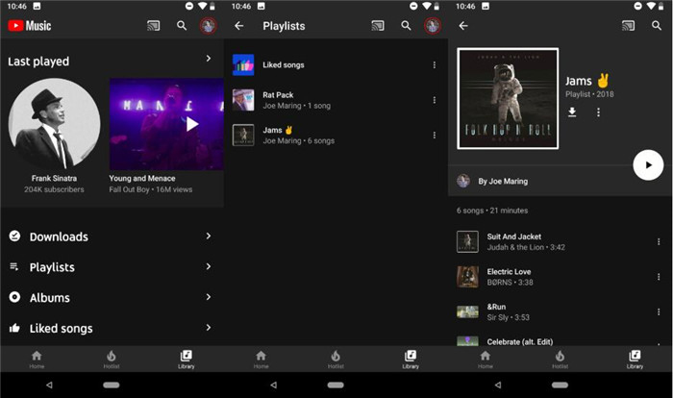
Task: Go back from the Jams playlist screen
Action: click(x=463, y=26)
